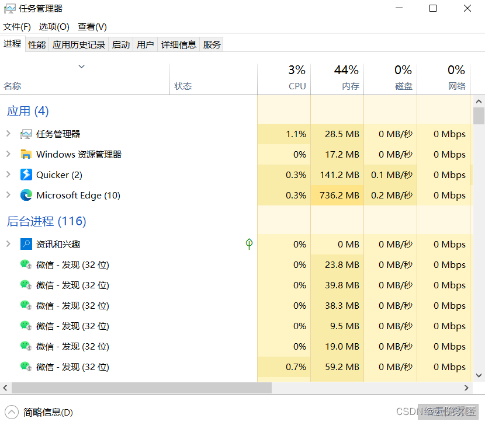The height and width of the screenshot is (422, 485).
Task: Expand the Microsoft Edge (10) process group
Action: pos(8,194)
